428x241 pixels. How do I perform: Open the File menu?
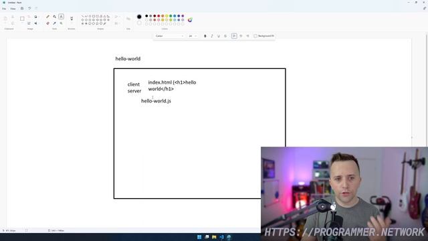(4, 9)
